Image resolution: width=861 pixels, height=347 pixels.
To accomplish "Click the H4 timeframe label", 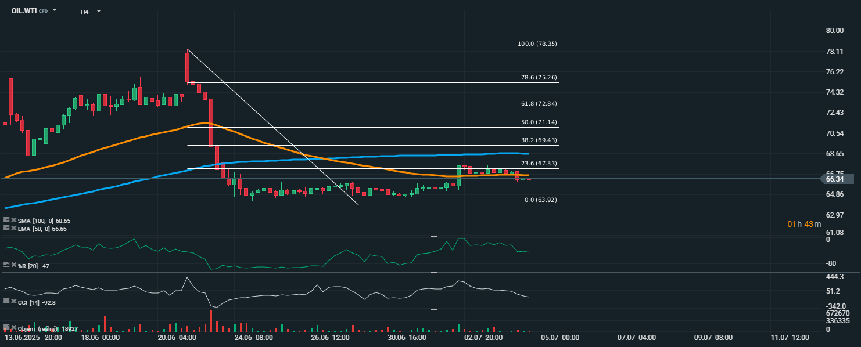I will [x=85, y=12].
